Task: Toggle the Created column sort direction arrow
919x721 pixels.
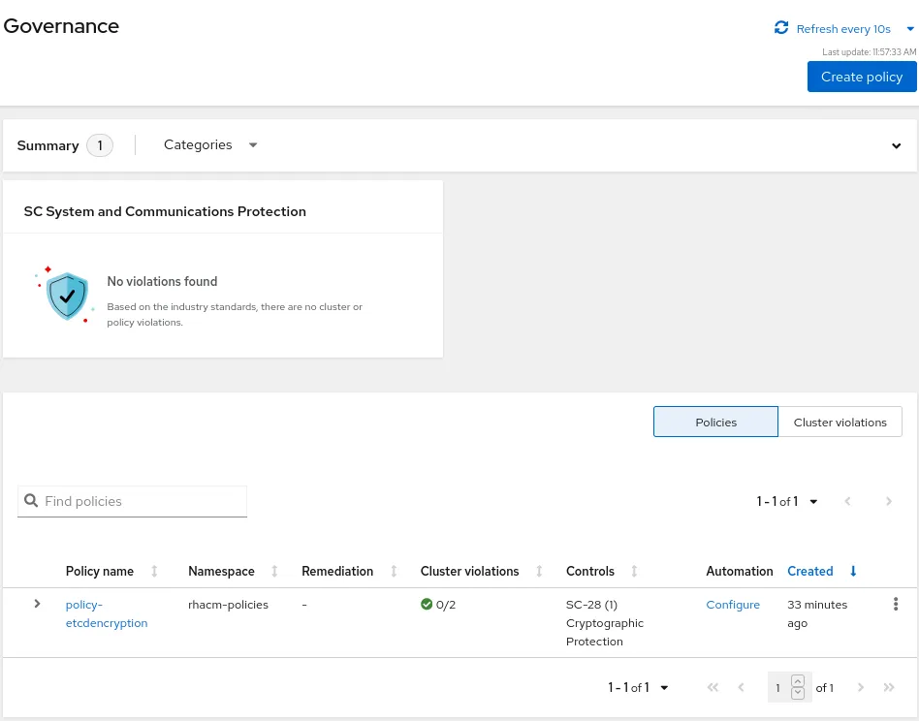Action: (x=853, y=571)
